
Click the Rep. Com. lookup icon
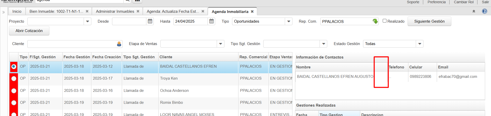click(x=375, y=21)
